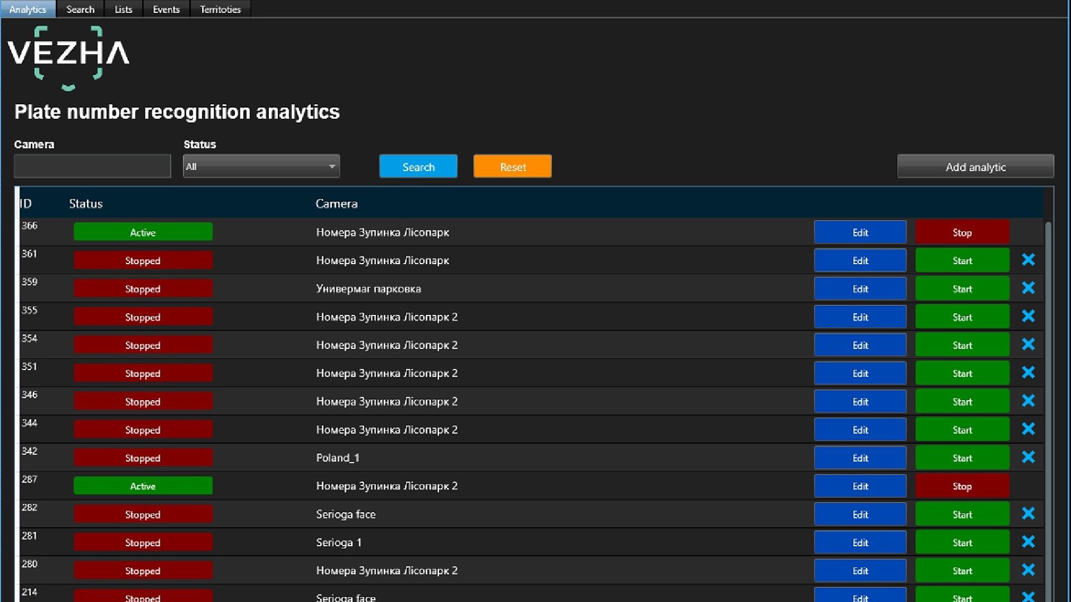The image size is (1071, 602).
Task: Click Active status badge of row 366
Action: (x=143, y=232)
